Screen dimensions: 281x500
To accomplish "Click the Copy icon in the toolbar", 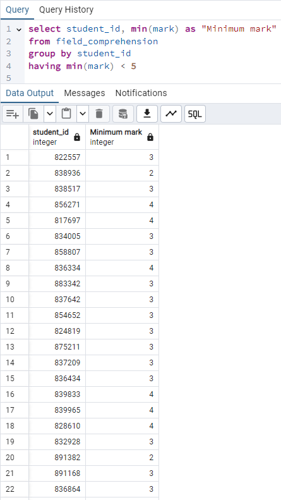I will [33, 114].
